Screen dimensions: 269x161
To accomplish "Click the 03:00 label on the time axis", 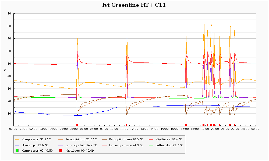I will pos(43,129).
